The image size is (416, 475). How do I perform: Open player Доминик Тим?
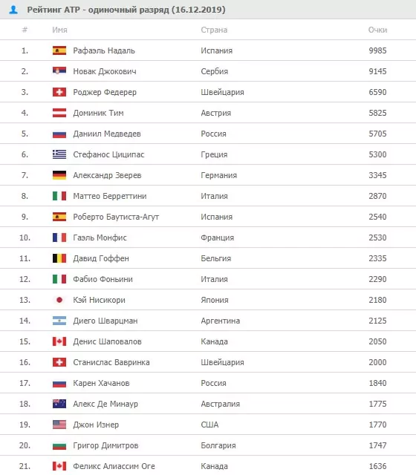pyautogui.click(x=98, y=113)
